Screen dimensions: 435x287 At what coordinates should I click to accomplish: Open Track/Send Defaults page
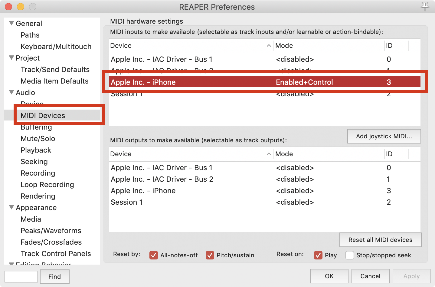tap(55, 70)
